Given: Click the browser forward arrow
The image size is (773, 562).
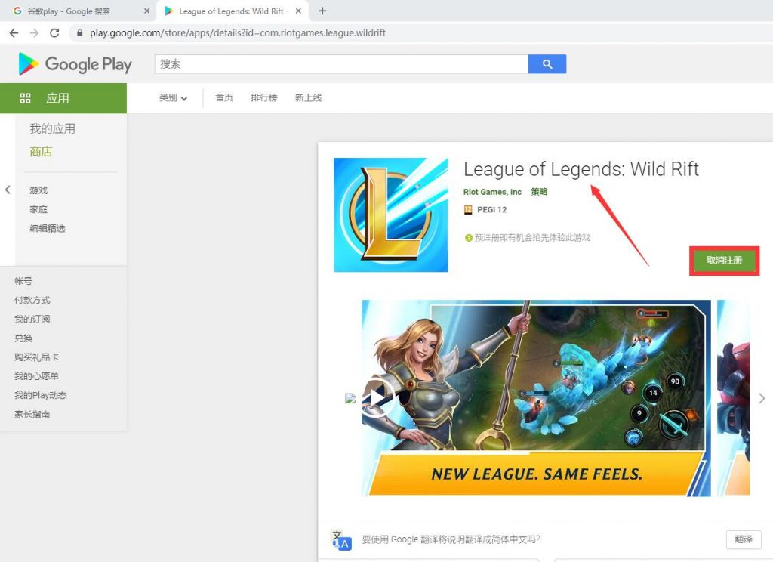Looking at the screenshot, I should [34, 33].
